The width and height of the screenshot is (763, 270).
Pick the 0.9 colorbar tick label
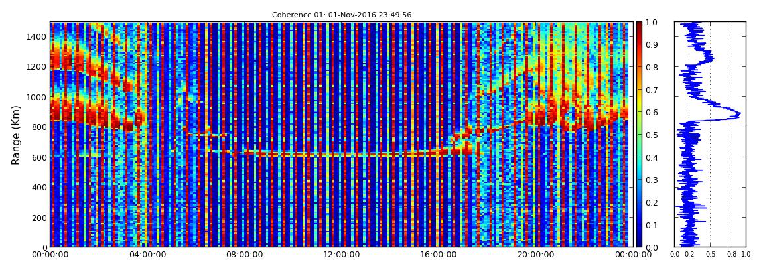click(x=653, y=44)
